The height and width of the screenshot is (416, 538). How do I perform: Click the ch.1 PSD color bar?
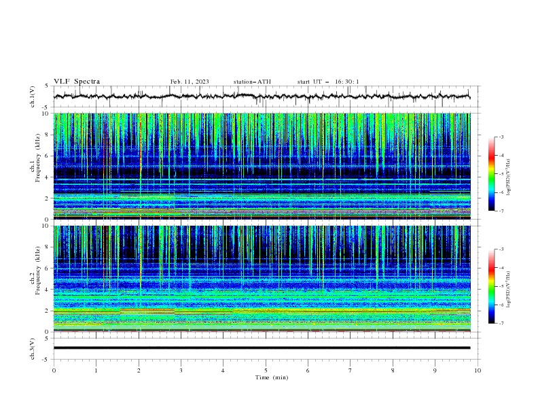(491, 174)
